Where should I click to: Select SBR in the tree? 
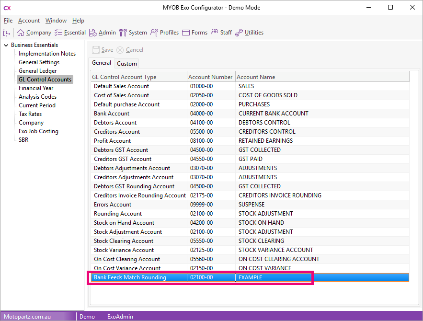click(x=23, y=140)
